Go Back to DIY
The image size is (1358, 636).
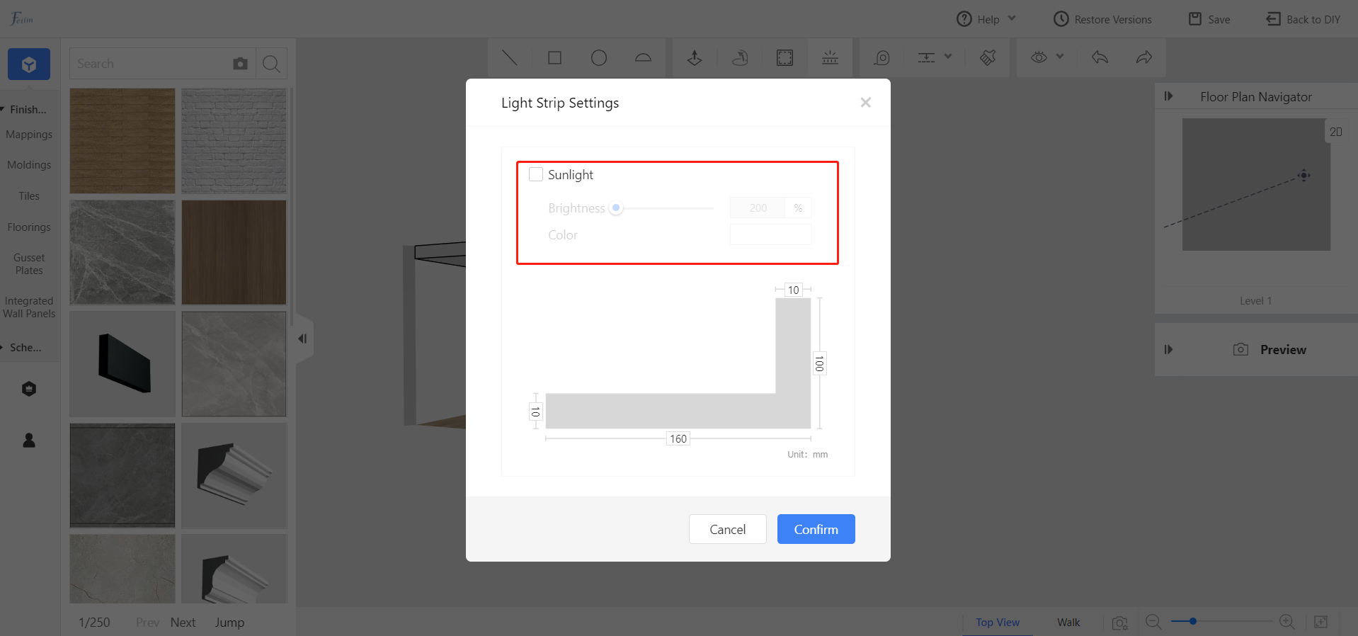(x=1303, y=19)
